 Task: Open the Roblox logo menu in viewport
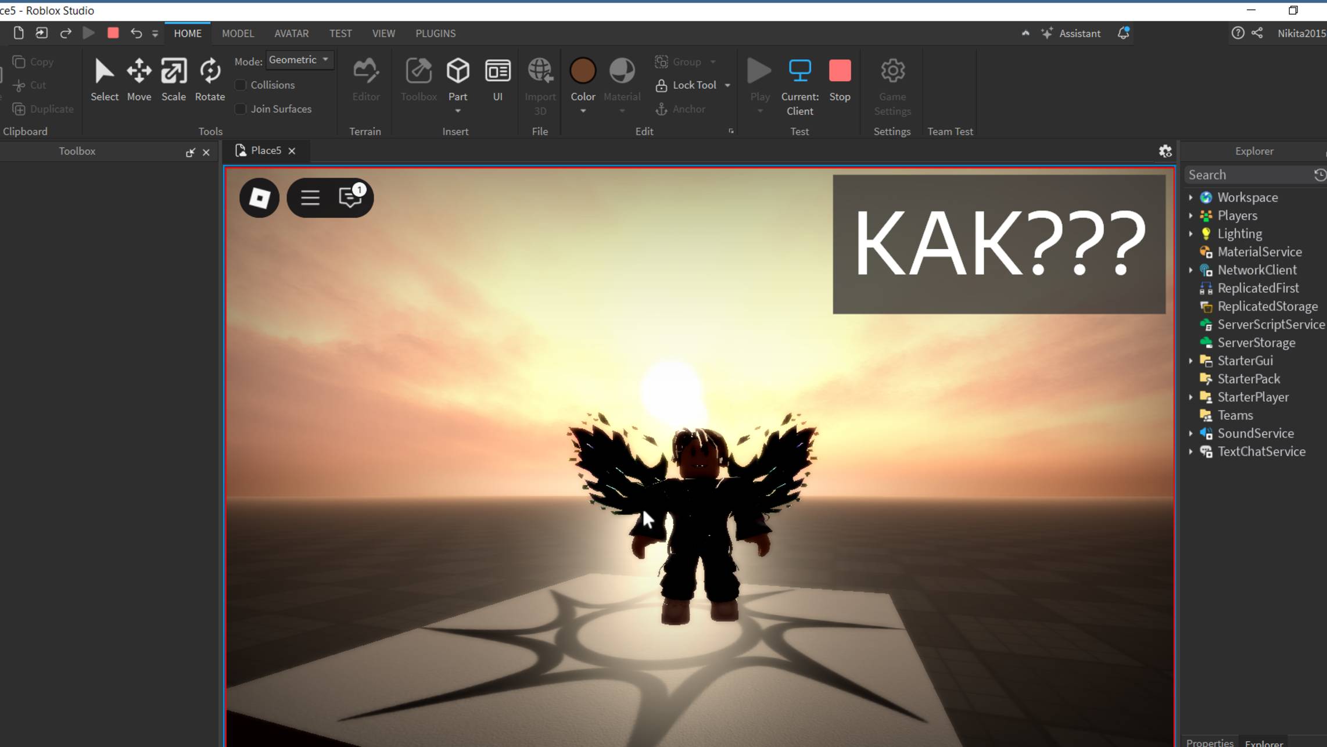259,198
